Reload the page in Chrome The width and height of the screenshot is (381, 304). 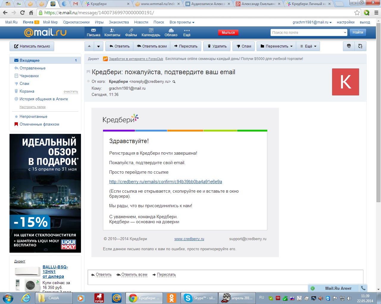pyautogui.click(x=22, y=13)
